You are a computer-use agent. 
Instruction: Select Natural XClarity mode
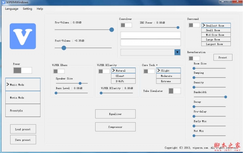click(x=124, y=70)
